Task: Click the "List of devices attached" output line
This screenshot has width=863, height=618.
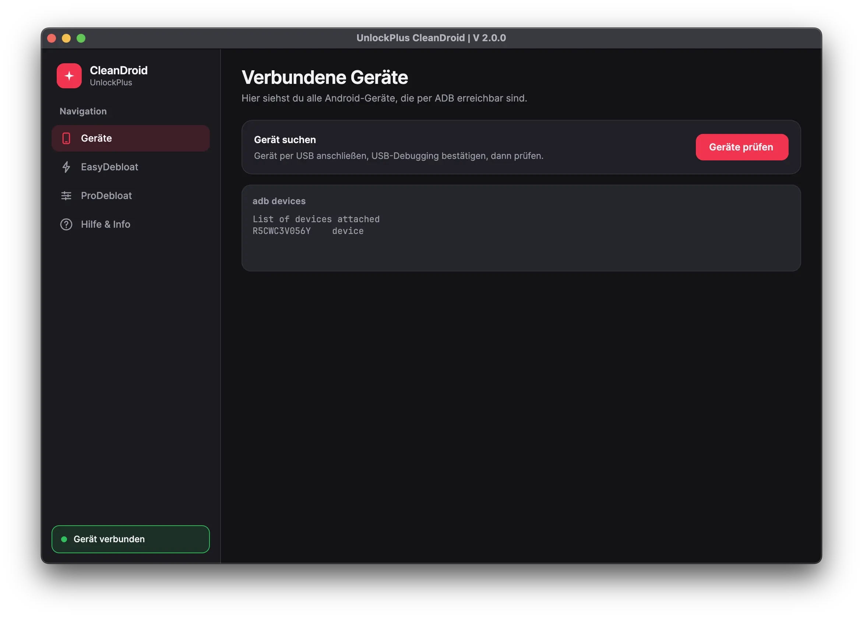Action: pos(316,219)
